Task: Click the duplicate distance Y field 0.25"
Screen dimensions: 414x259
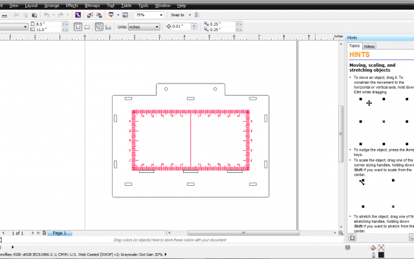Action: pos(222,30)
